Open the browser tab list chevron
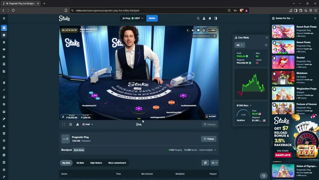This screenshot has width=319, height=180. click(294, 3)
